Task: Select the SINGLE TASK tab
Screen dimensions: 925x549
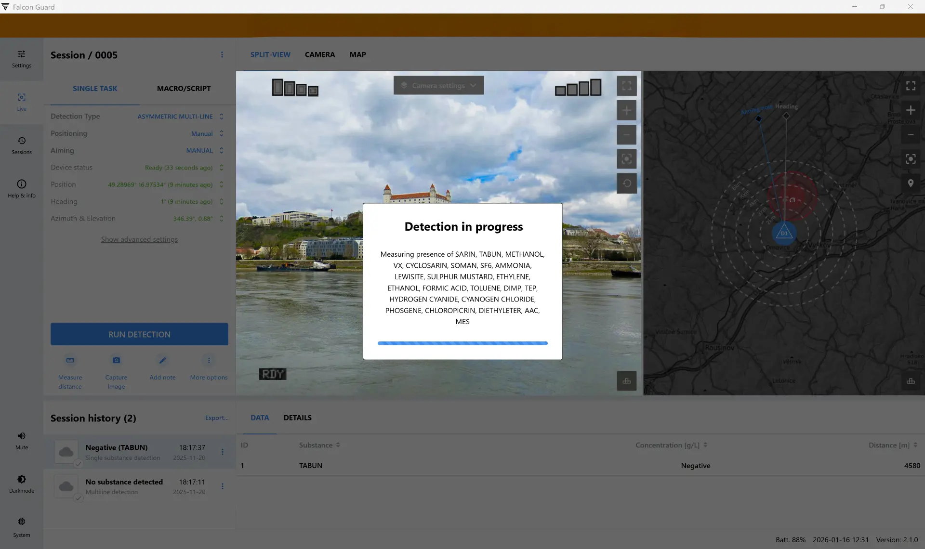Action: click(x=95, y=89)
